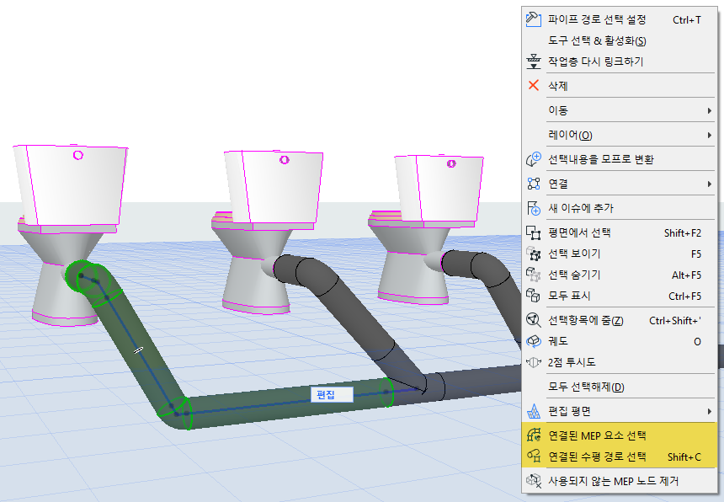The width and height of the screenshot is (724, 502).
Task: Click the 편집 label on the pipe
Action: [x=332, y=394]
